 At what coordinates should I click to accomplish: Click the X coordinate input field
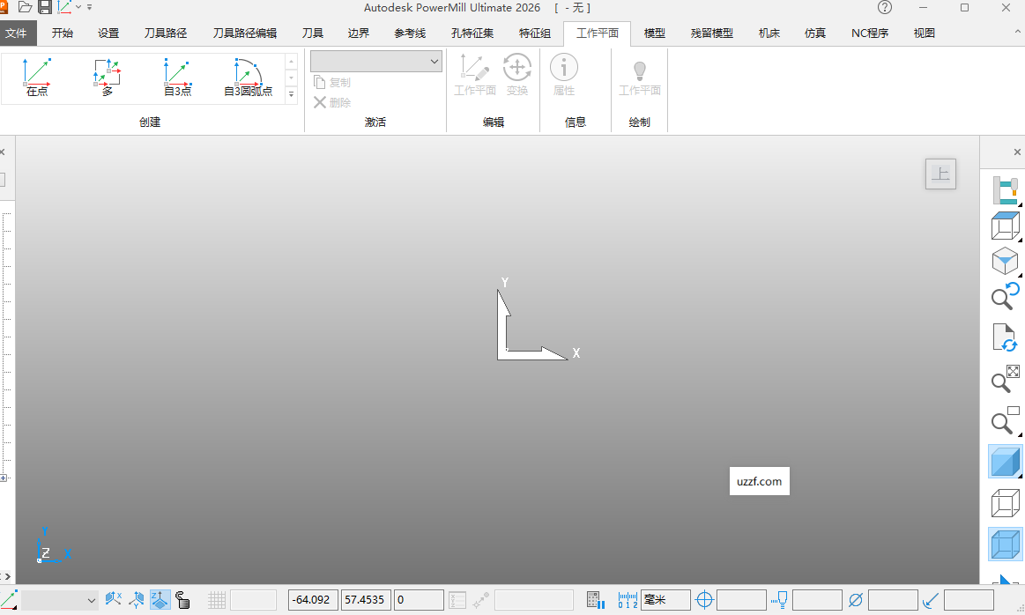click(313, 599)
